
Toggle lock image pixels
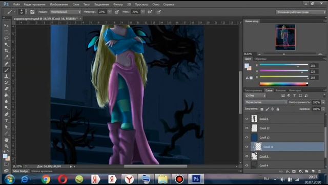coord(268,109)
